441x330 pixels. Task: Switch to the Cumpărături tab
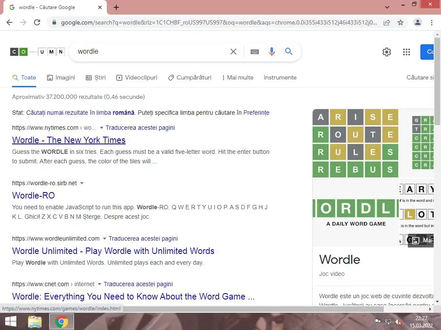tap(189, 78)
